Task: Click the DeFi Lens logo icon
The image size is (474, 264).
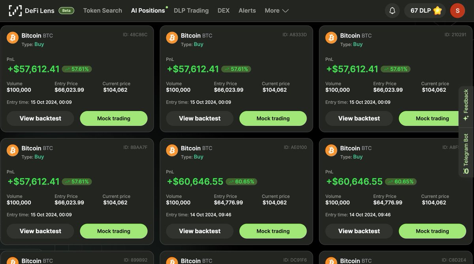Action: coord(15,11)
